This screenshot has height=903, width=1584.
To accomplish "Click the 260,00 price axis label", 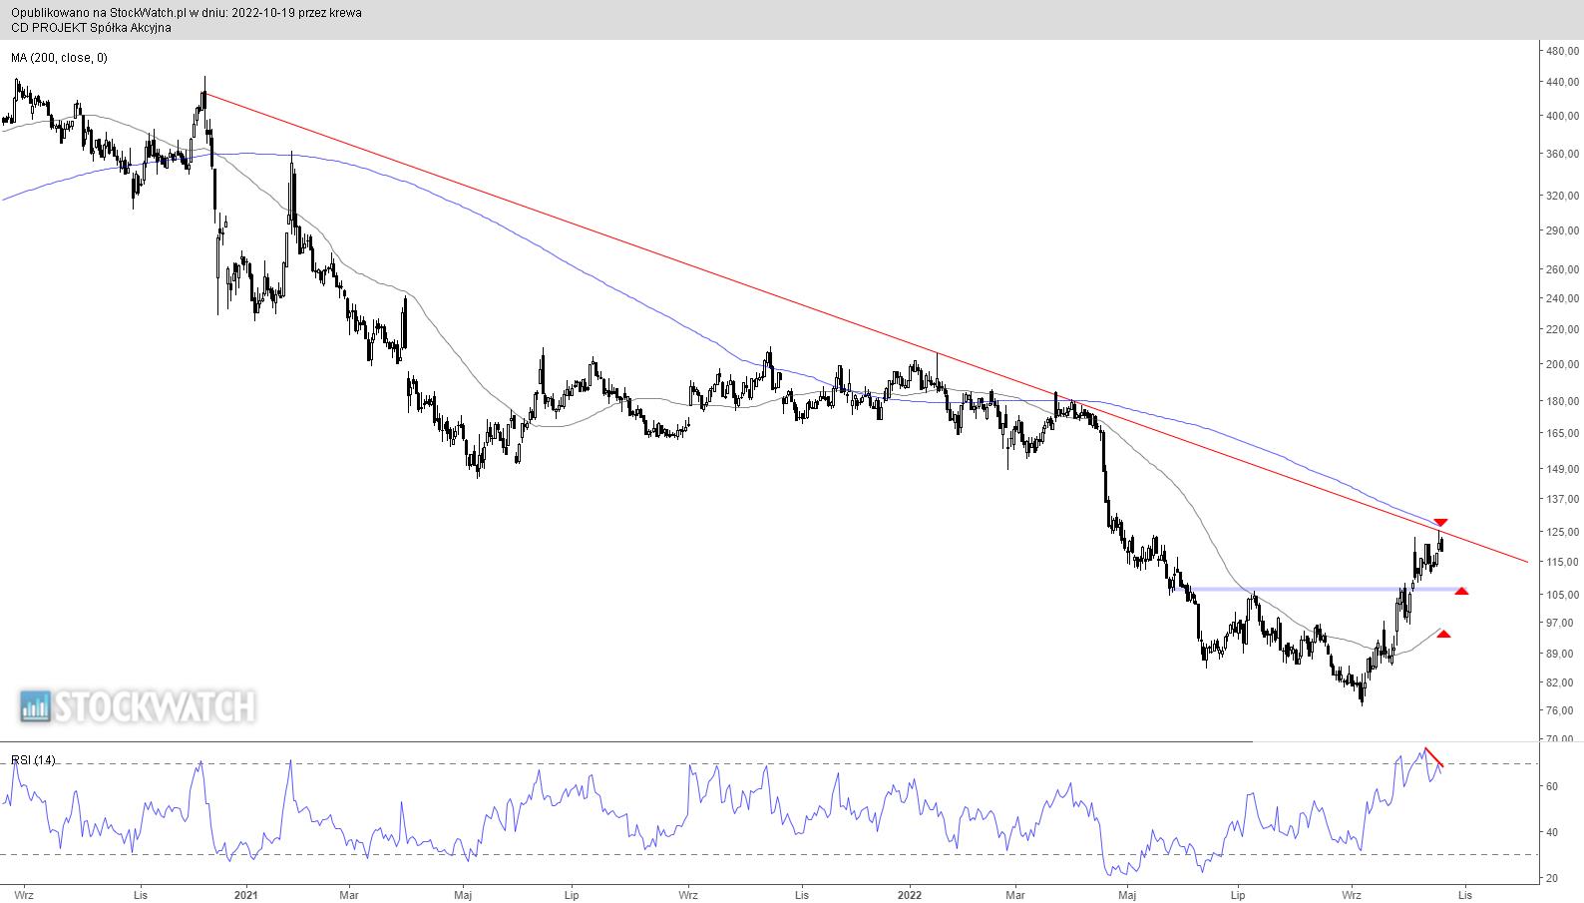I will click(x=1563, y=270).
